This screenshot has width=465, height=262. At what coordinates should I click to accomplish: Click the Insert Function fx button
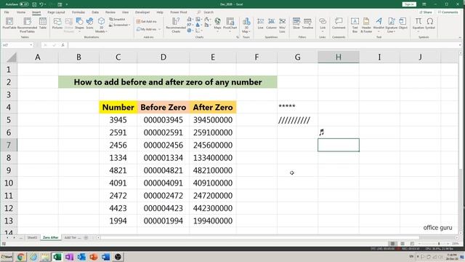click(63, 45)
